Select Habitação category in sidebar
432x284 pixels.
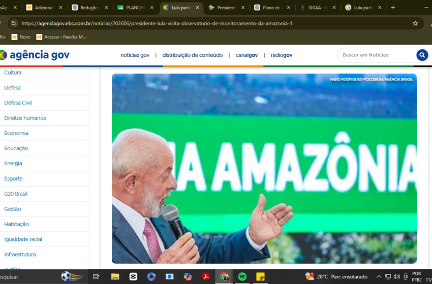(x=17, y=224)
